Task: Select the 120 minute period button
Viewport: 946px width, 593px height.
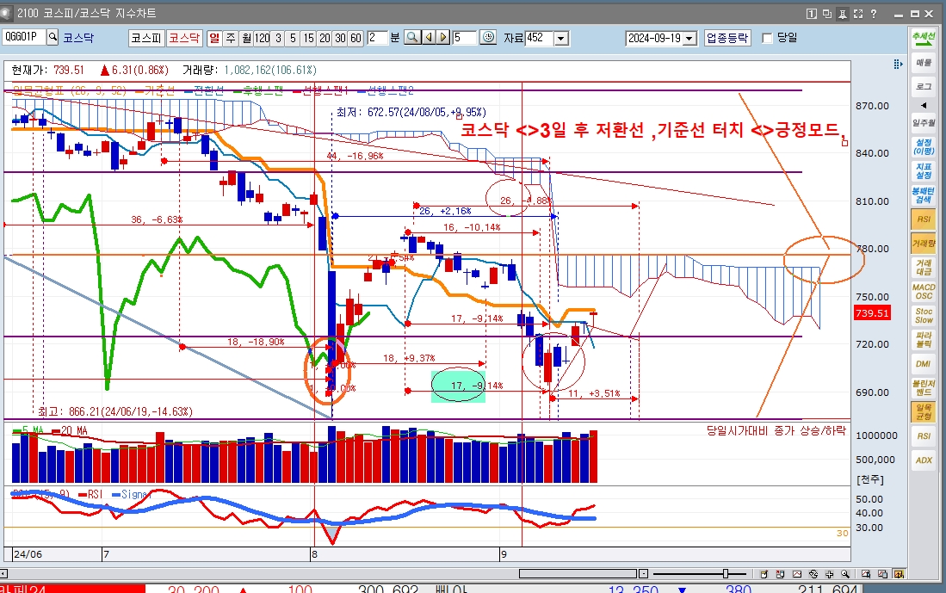Action: pyautogui.click(x=262, y=37)
